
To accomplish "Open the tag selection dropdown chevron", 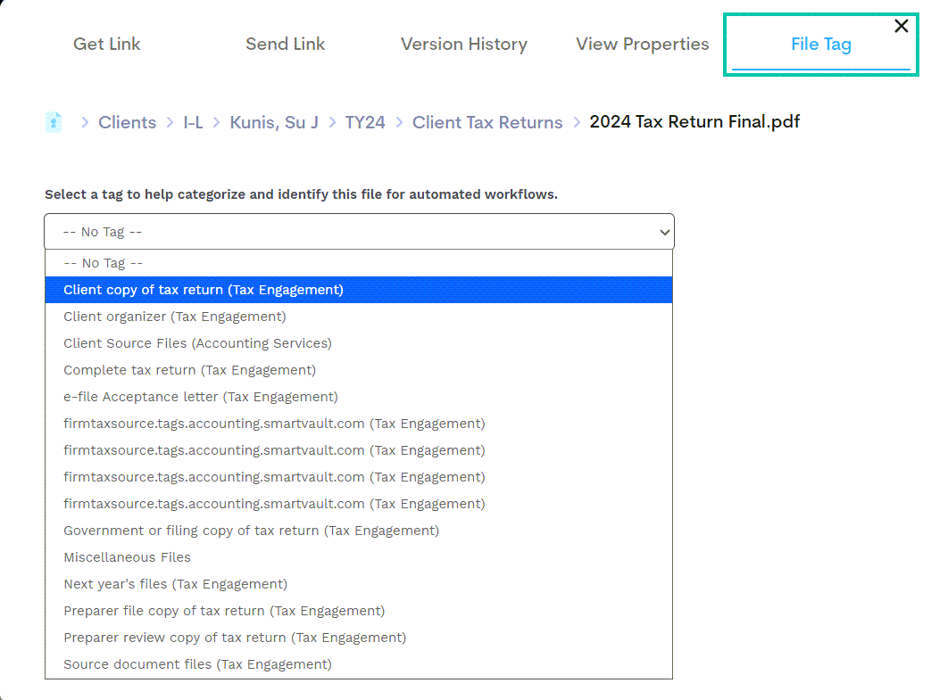I will 664,231.
